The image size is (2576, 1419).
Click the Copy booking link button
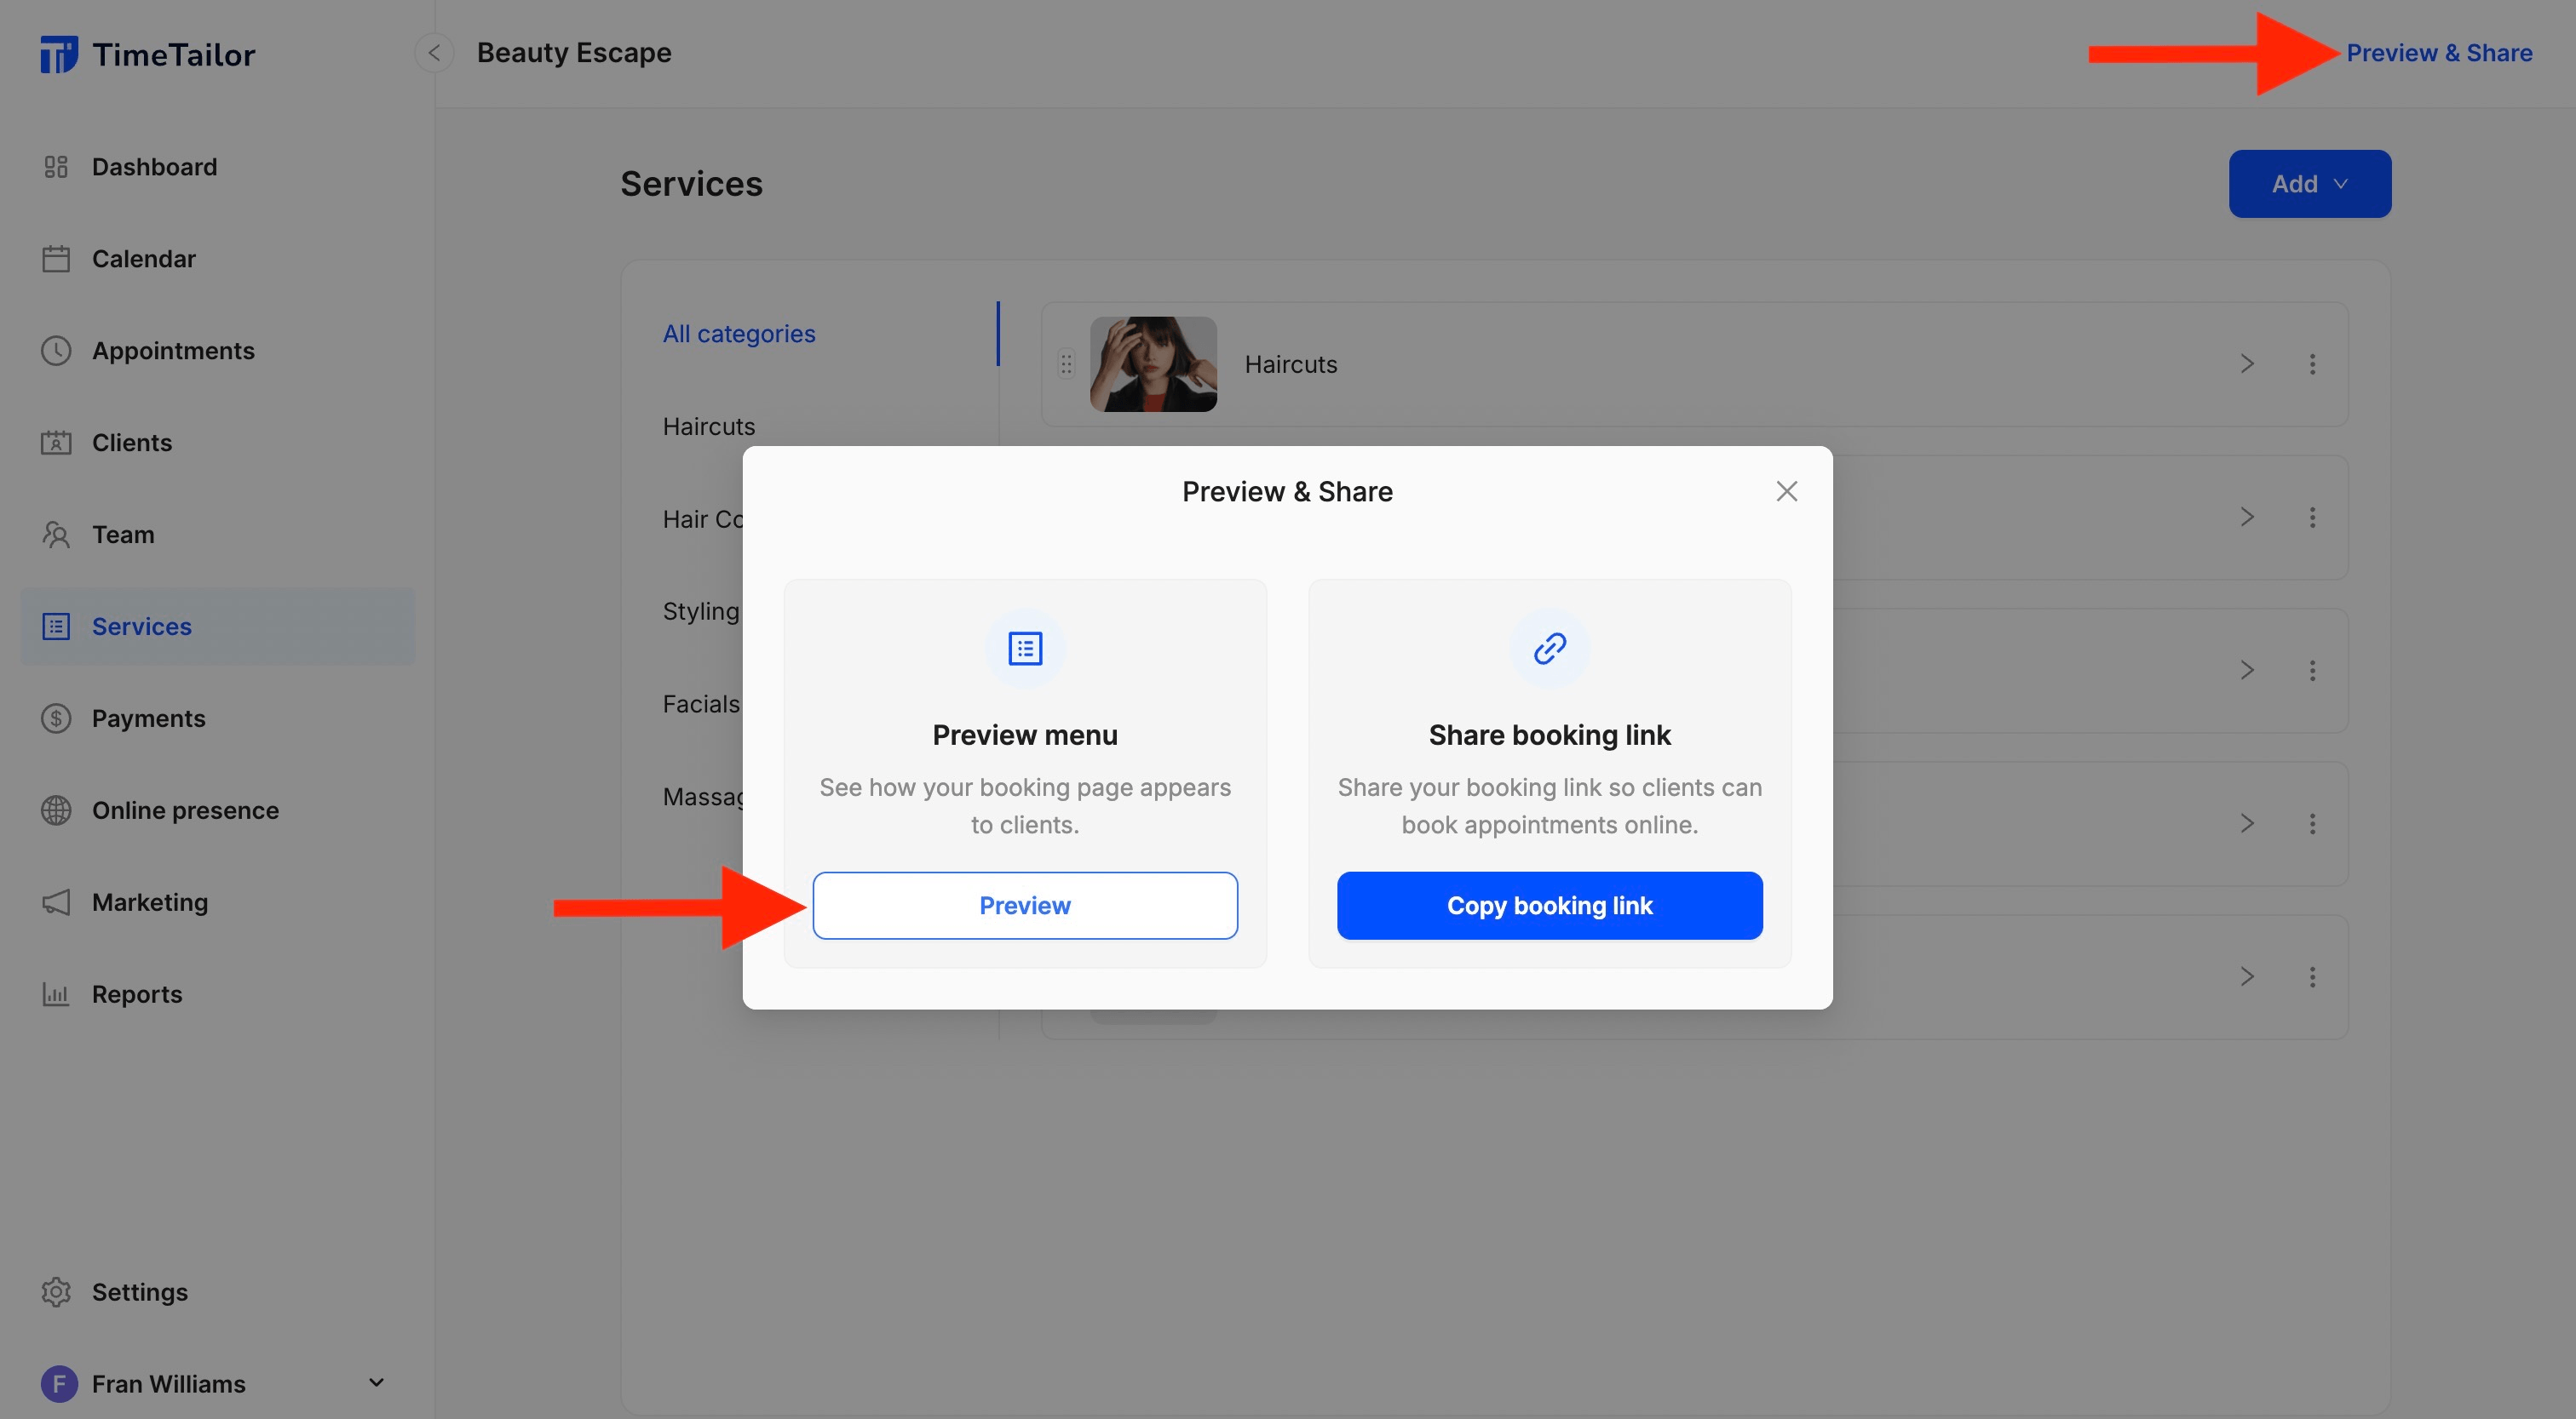point(1549,906)
